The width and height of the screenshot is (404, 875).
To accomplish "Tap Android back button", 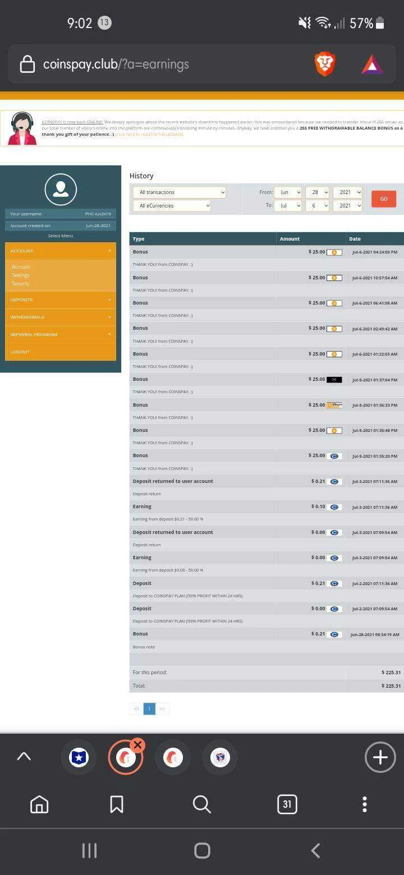I will [315, 850].
